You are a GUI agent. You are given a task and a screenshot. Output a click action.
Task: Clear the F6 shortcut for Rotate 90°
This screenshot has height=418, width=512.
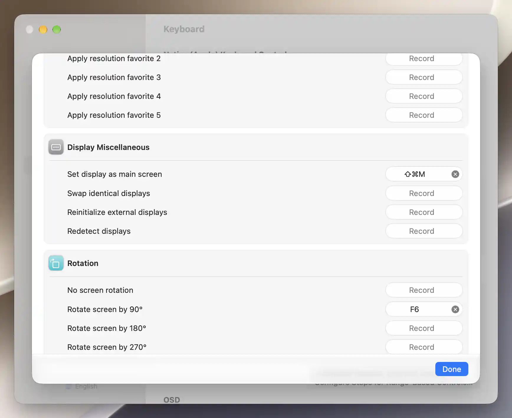(455, 309)
